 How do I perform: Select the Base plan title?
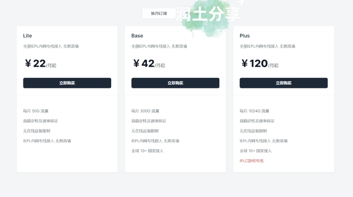137,36
